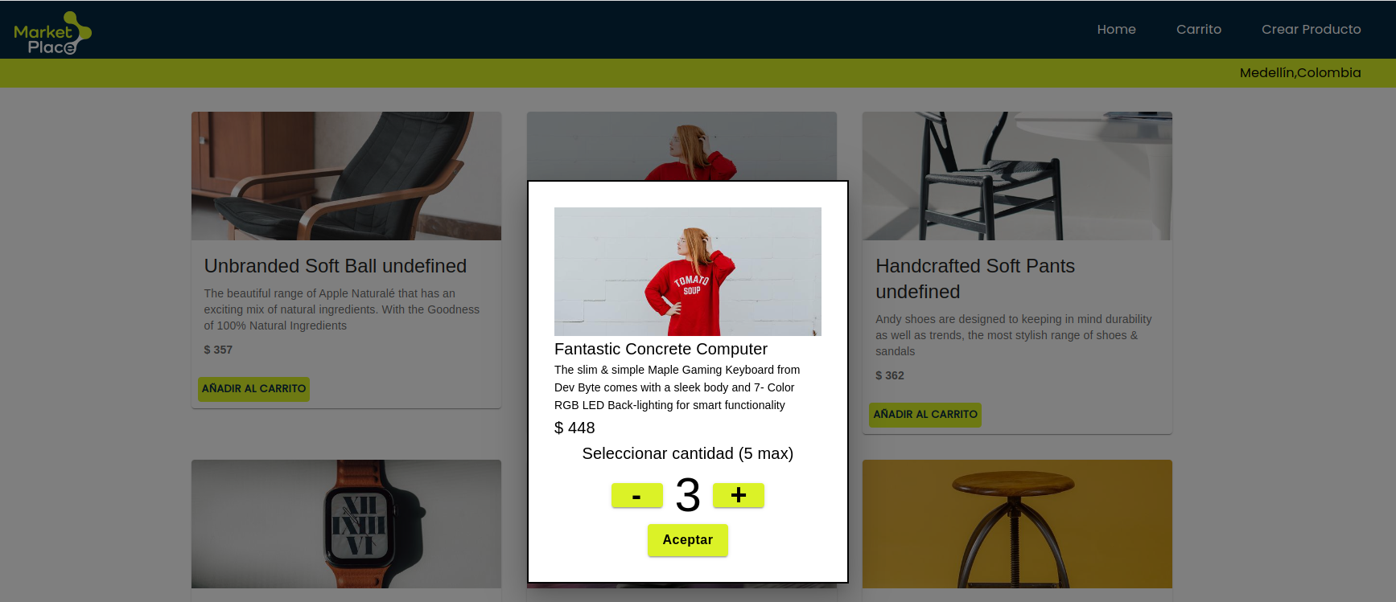Screen dimensions: 1396x602
Task: Open the wooden stool product image
Action: point(1017,524)
